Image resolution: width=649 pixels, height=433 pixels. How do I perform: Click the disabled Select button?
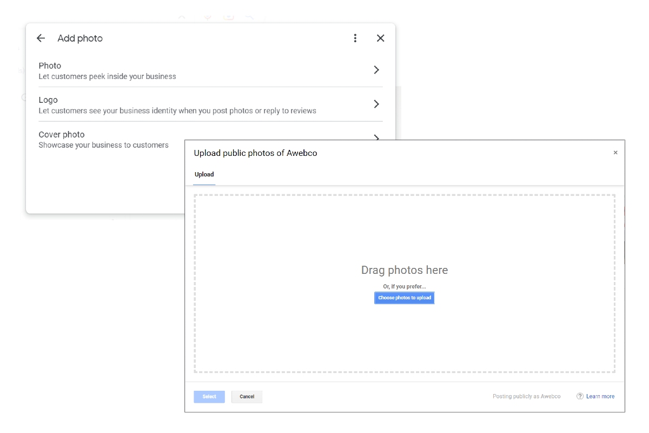(x=209, y=397)
